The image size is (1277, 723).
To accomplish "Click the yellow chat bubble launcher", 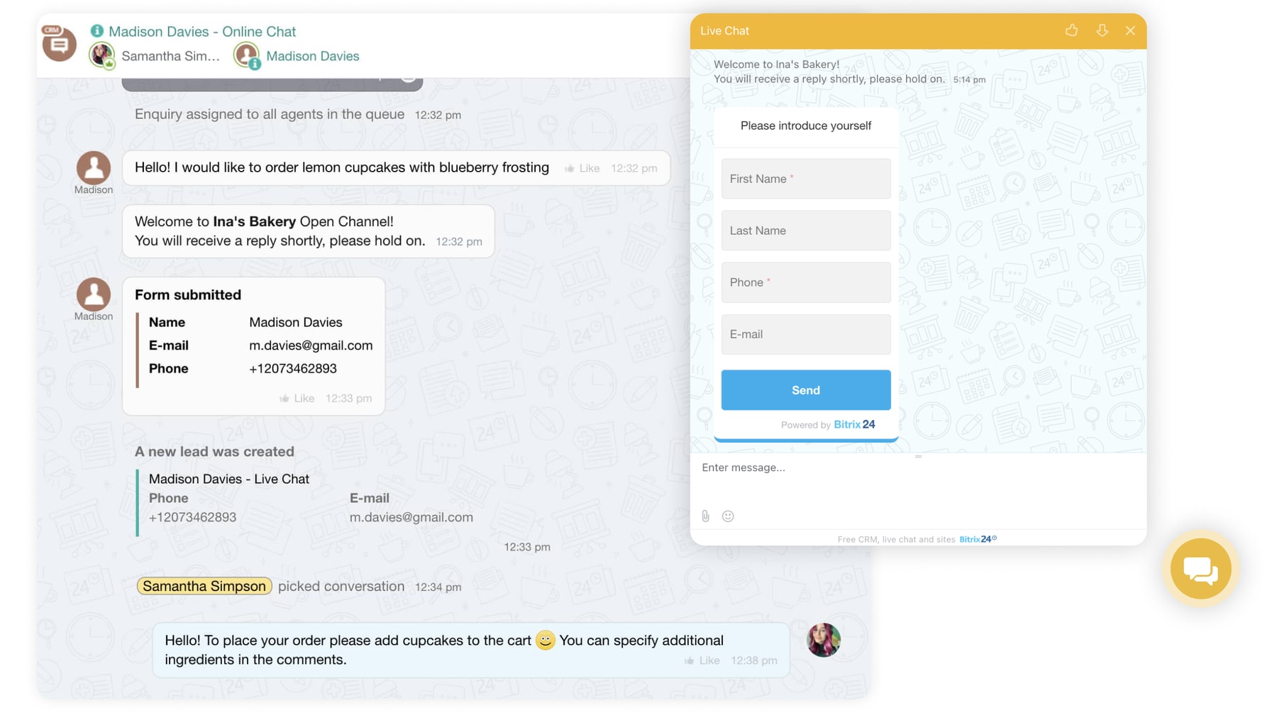I will click(1200, 569).
